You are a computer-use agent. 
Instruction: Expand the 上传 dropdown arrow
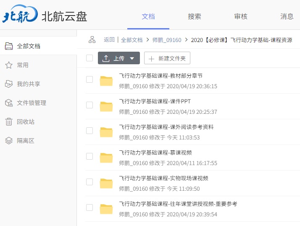pyautogui.click(x=132, y=58)
